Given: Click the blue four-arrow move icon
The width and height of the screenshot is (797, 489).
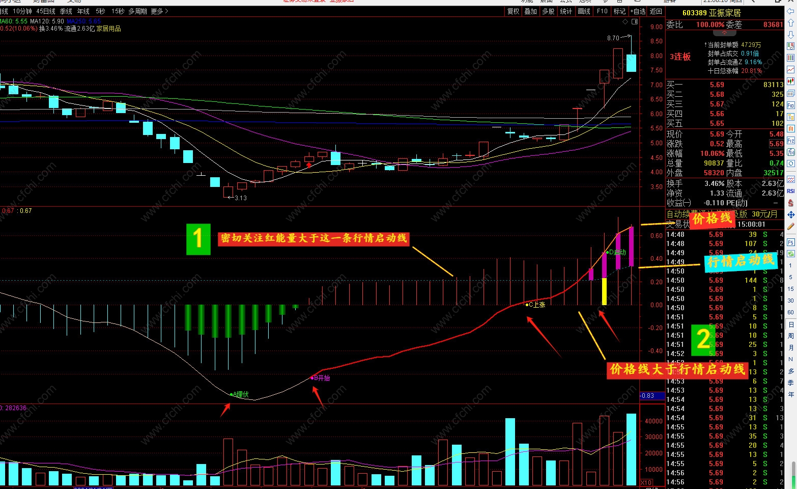Looking at the screenshot, I should (x=791, y=214).
